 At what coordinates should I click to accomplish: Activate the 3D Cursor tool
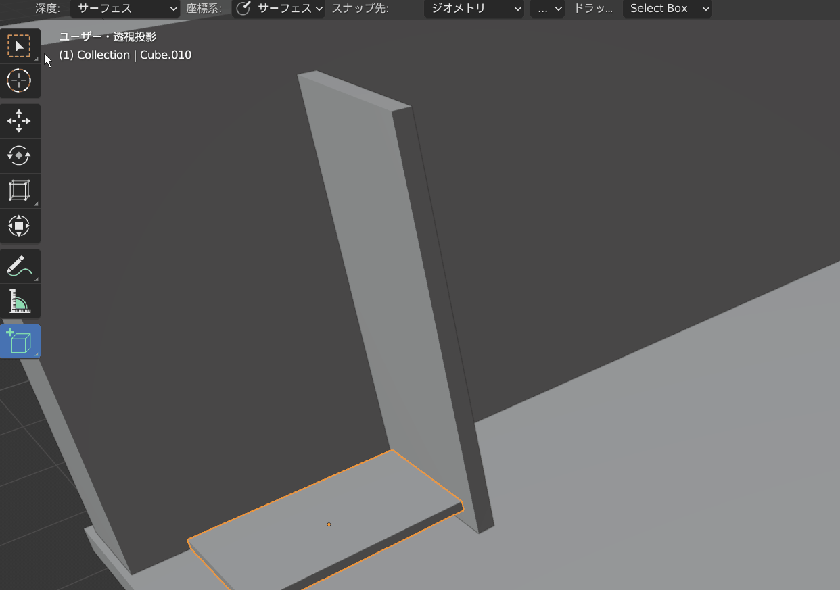pos(19,81)
